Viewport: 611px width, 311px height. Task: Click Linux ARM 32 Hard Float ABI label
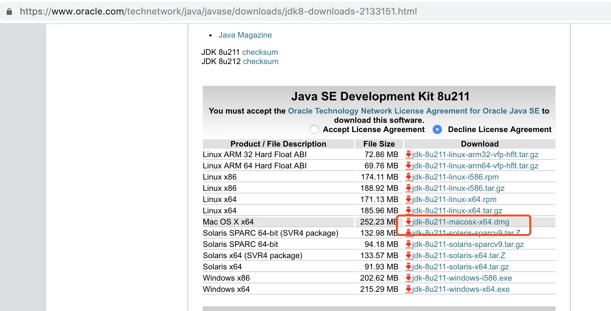[255, 155]
